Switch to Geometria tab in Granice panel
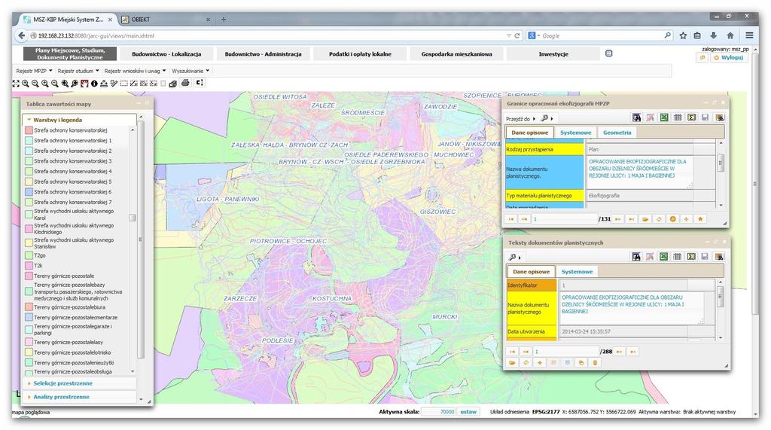This screenshot has width=771, height=430. 617,133
